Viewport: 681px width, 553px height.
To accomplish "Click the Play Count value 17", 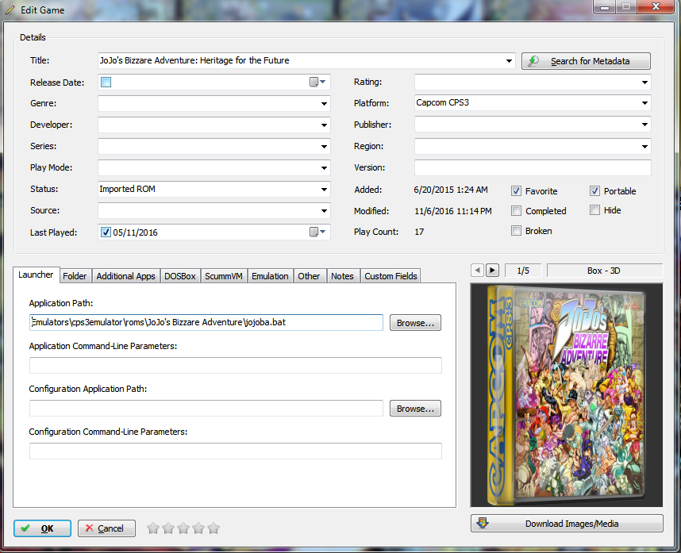I will pos(419,232).
